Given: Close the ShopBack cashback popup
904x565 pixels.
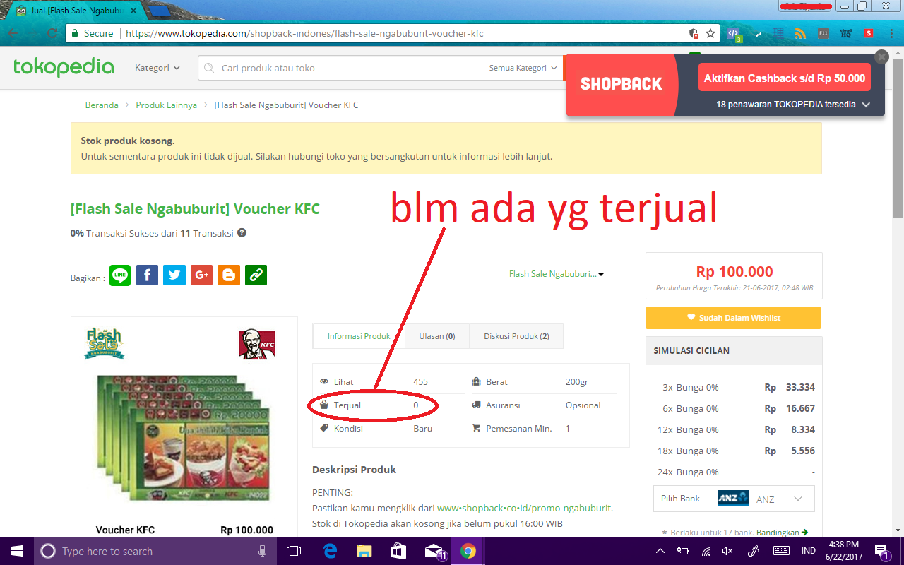Looking at the screenshot, I should coord(881,56).
